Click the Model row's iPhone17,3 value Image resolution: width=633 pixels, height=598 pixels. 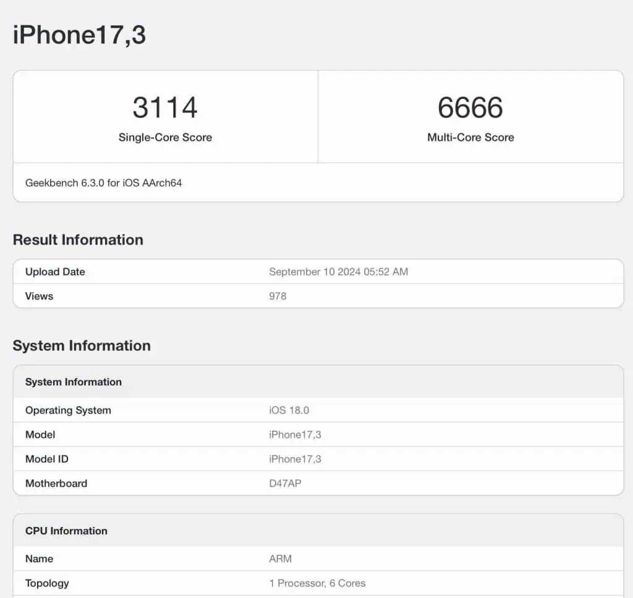[295, 434]
